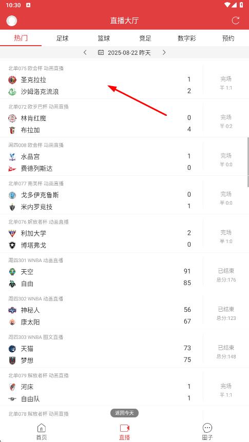The image size is (249, 442).
Task: Tap the 首页 home icon
Action: pos(42,428)
